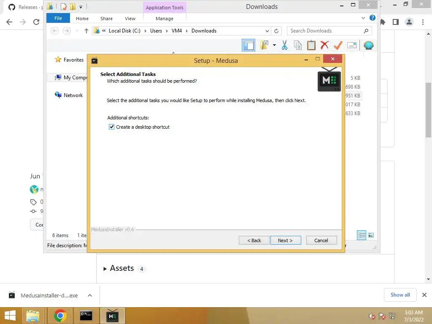Open the Chrome profile avatar

pyautogui.click(x=409, y=22)
